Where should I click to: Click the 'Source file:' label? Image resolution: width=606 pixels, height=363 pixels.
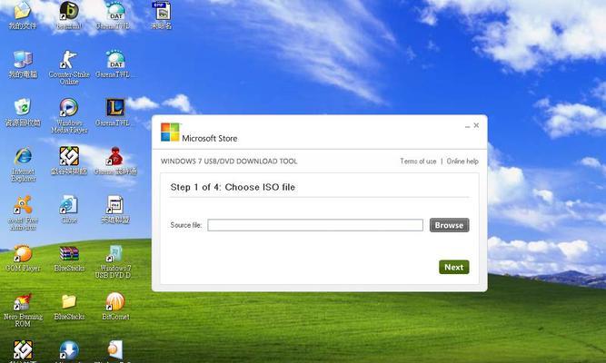coord(186,225)
